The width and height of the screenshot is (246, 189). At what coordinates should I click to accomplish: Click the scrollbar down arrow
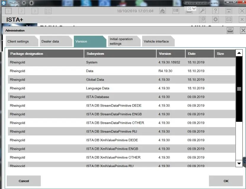pyautogui.click(x=239, y=164)
